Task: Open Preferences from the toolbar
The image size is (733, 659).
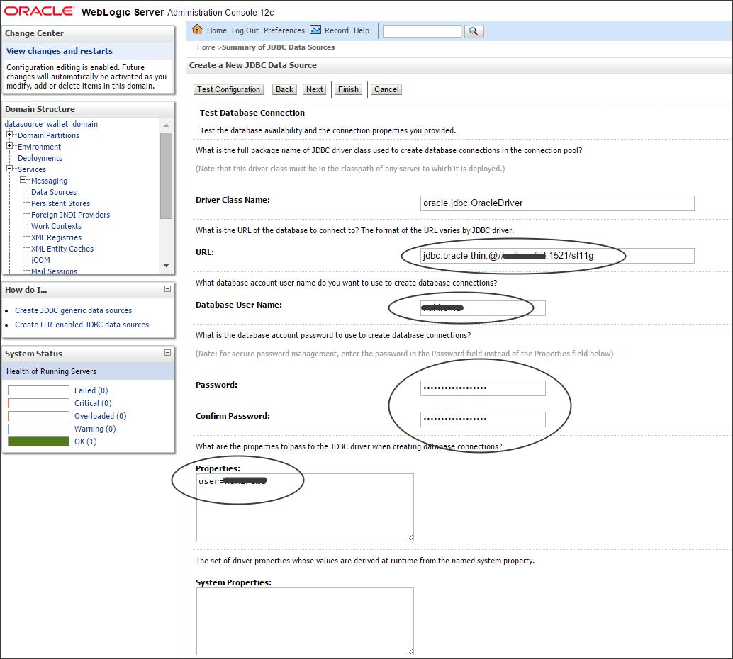Action: tap(284, 30)
